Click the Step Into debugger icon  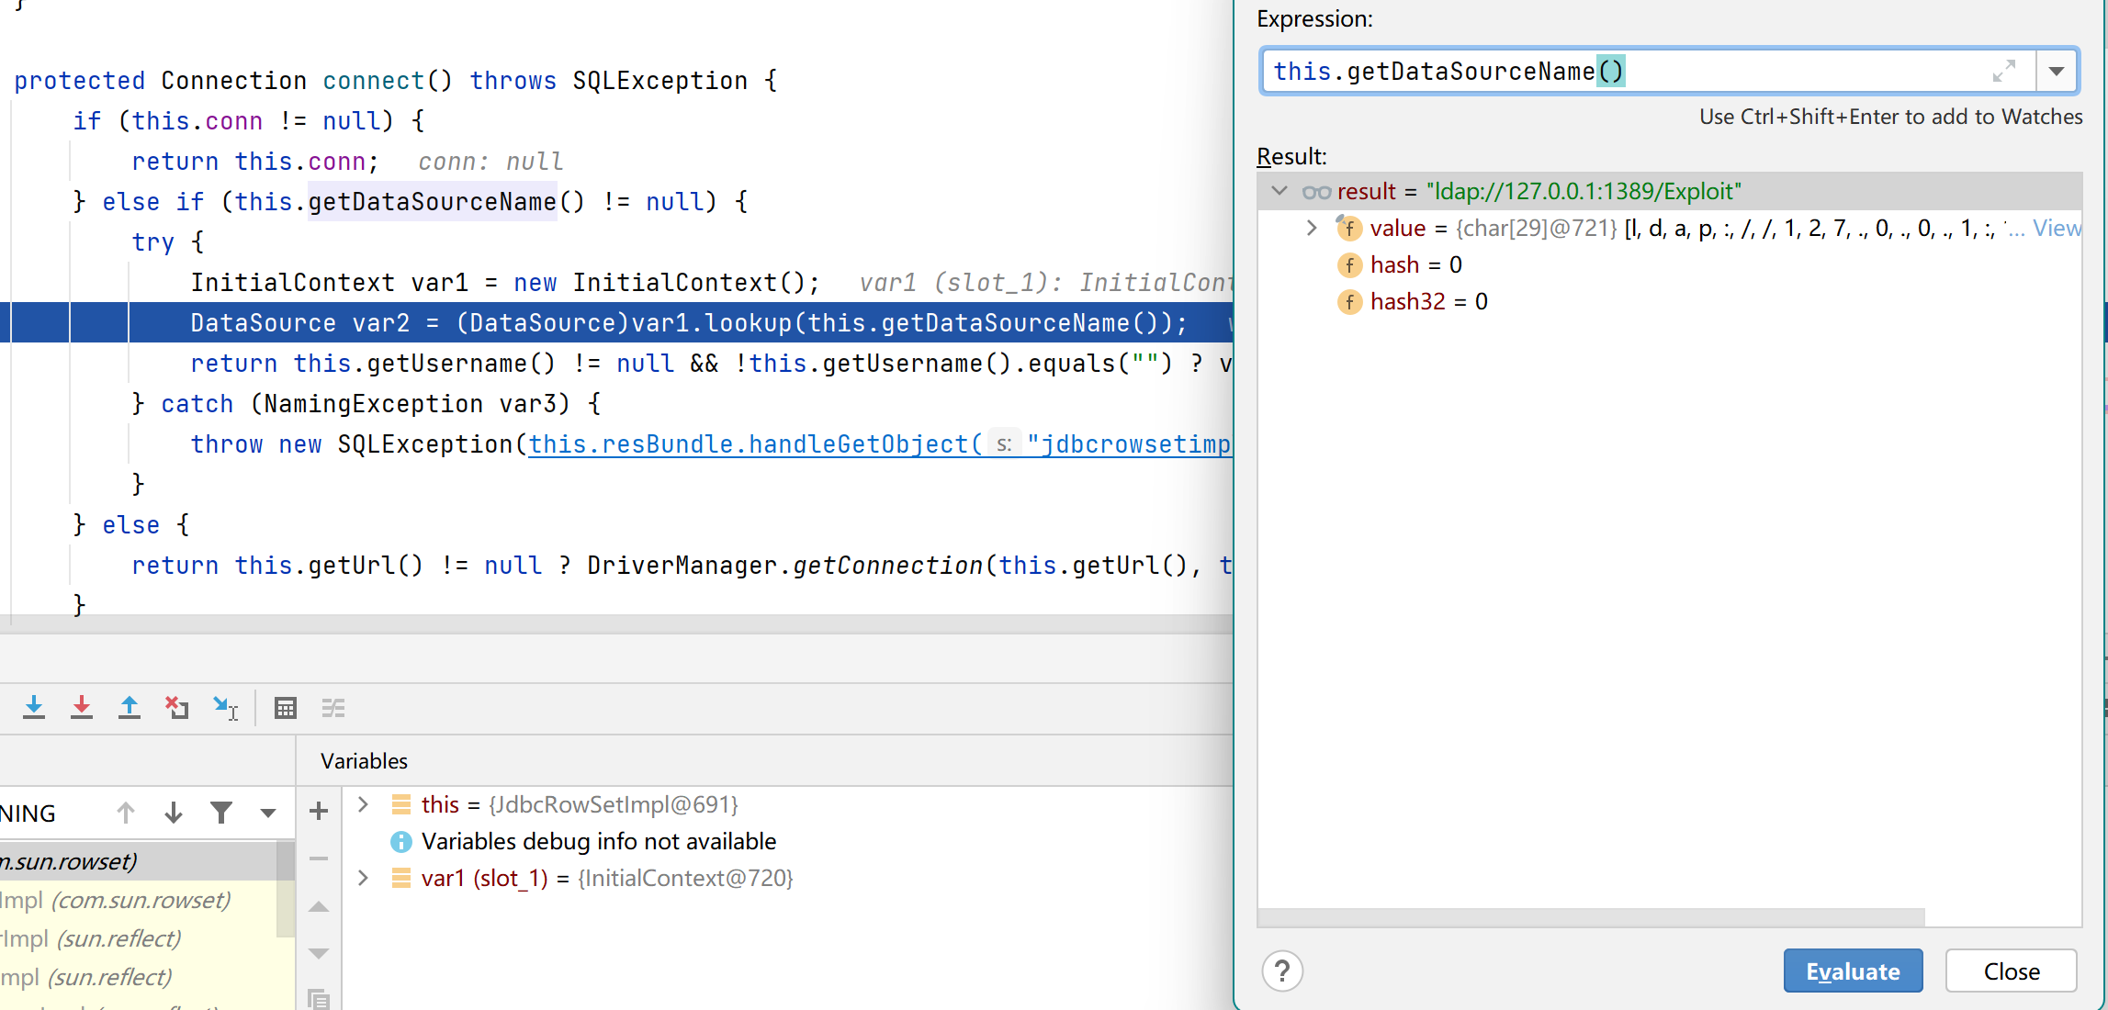click(34, 708)
